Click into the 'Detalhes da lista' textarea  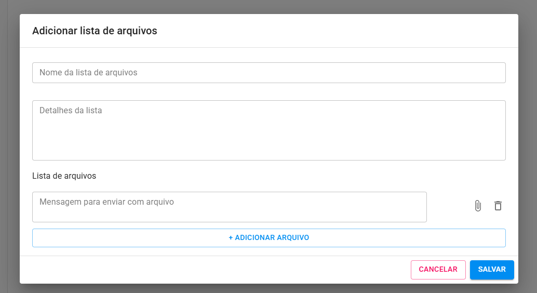268,130
